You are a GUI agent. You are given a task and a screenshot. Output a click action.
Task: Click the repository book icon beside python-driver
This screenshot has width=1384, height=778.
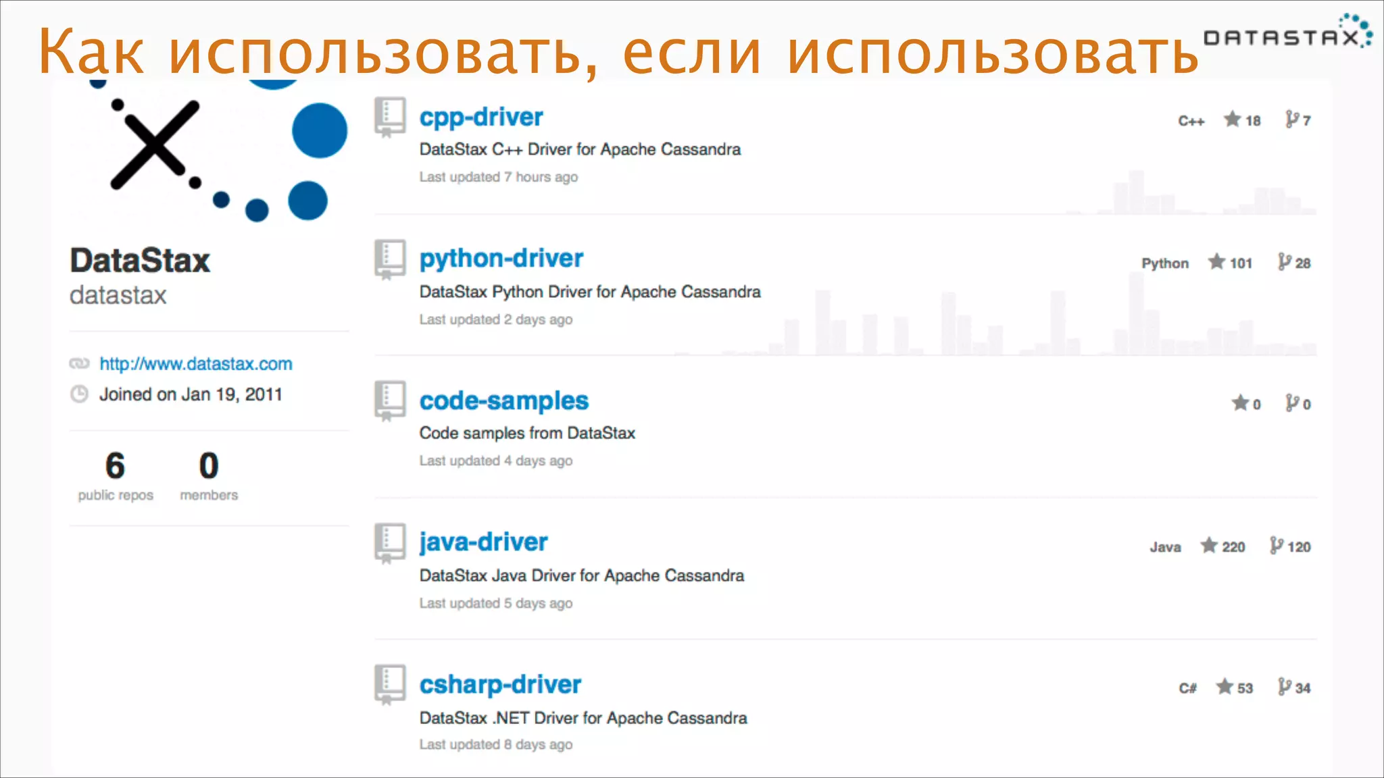pyautogui.click(x=390, y=258)
